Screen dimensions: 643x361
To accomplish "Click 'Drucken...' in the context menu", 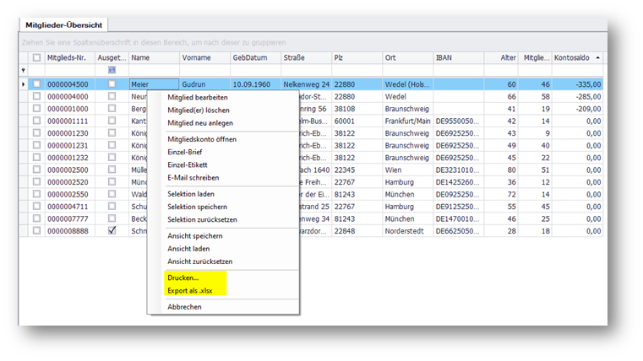I will [x=183, y=277].
